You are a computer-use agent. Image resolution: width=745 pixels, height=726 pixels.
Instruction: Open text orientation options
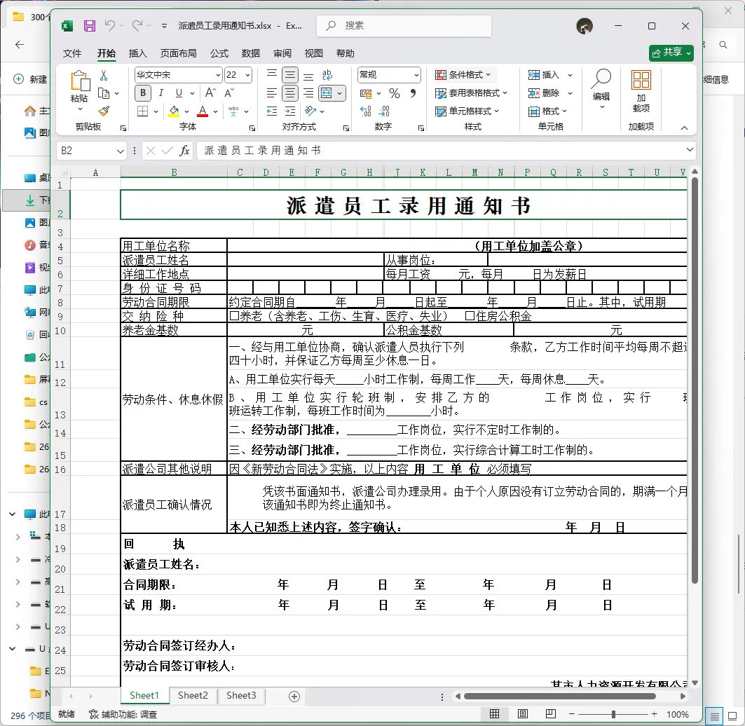(x=310, y=111)
